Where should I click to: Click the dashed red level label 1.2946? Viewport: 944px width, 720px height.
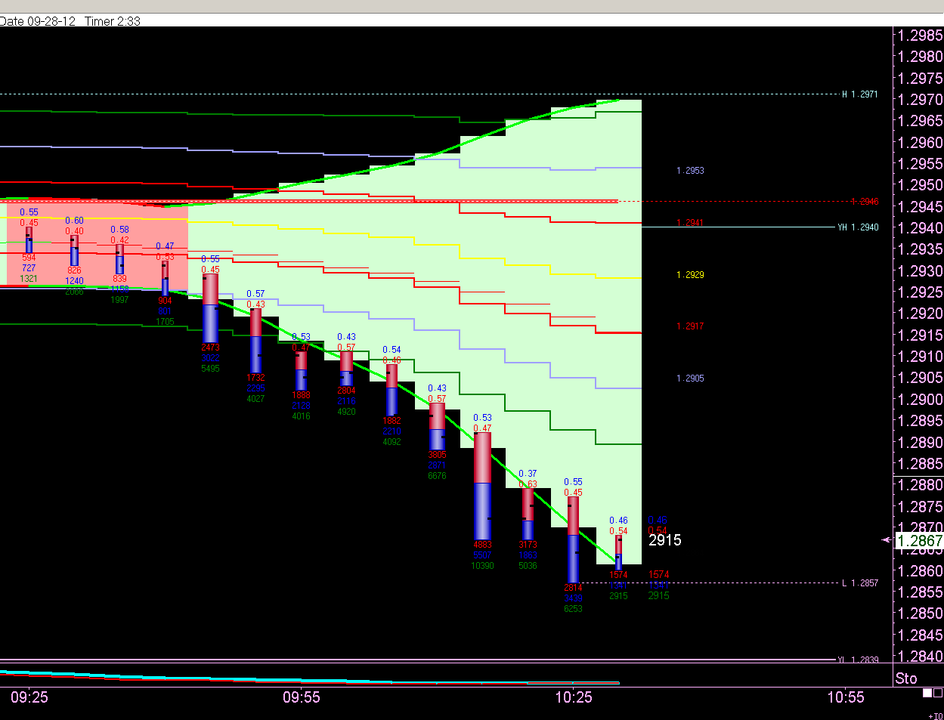click(865, 202)
